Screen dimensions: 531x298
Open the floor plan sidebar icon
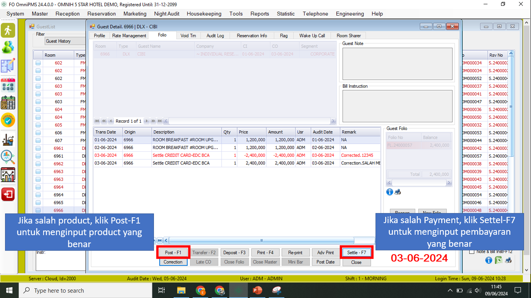point(8,66)
